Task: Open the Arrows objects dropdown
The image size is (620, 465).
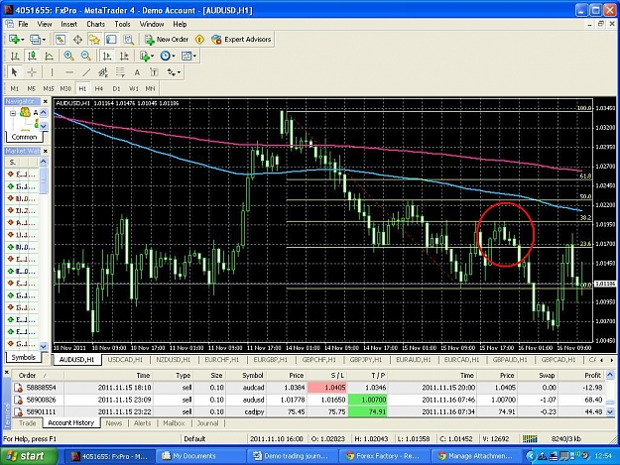Action: [x=174, y=72]
